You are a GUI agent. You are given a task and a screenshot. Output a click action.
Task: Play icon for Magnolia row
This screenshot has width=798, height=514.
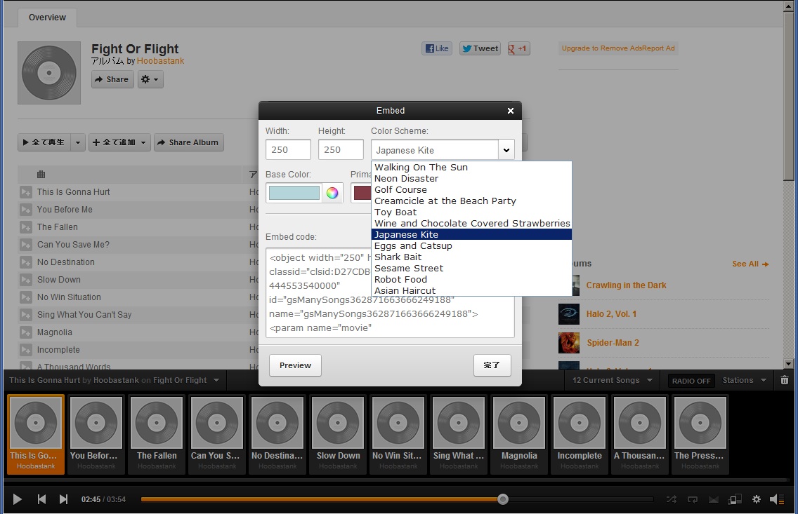coord(25,332)
